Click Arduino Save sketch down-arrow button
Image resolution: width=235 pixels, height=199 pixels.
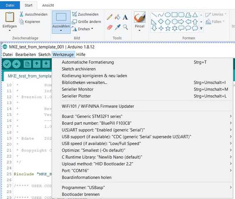(46, 64)
